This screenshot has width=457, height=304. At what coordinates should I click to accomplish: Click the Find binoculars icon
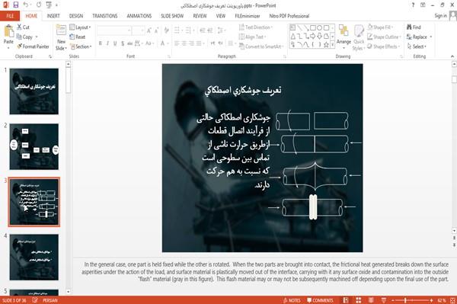[x=409, y=27]
